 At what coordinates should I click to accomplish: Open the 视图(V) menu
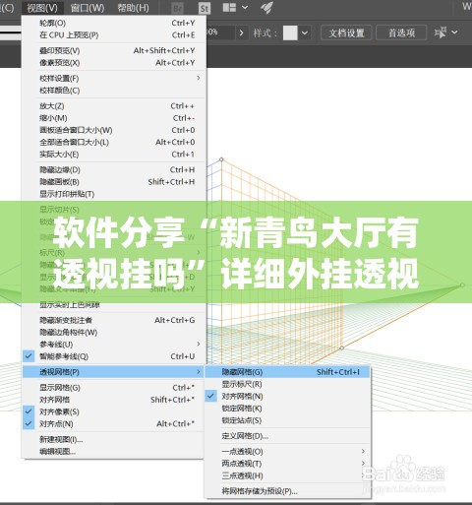pyautogui.click(x=42, y=8)
